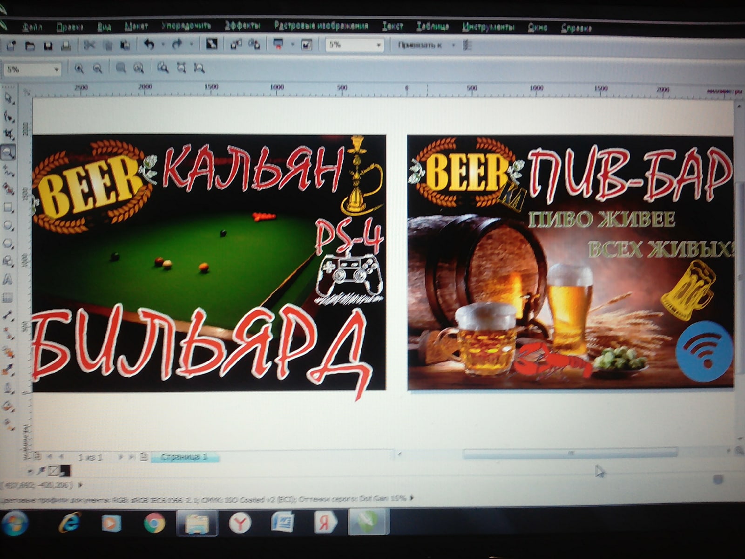Redo the last action
745x559 pixels.
177,45
